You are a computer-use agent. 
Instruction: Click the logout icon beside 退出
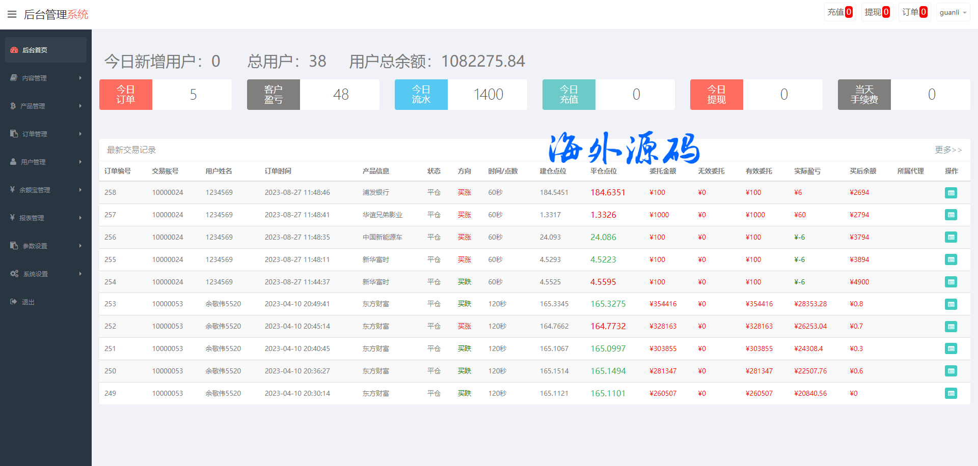click(14, 302)
